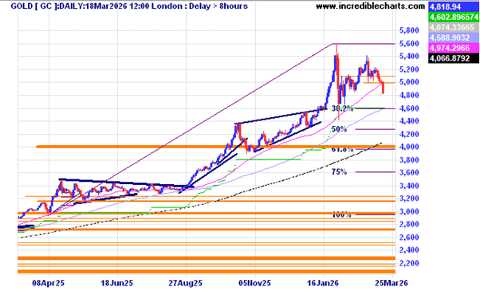Viewport: 480px width, 291px height.
Task: Select the gray 4,074.33665 value box
Action: (x=454, y=27)
